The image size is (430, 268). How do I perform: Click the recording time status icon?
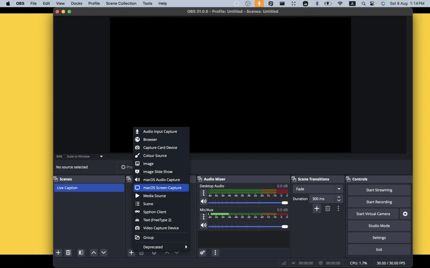pos(321,263)
